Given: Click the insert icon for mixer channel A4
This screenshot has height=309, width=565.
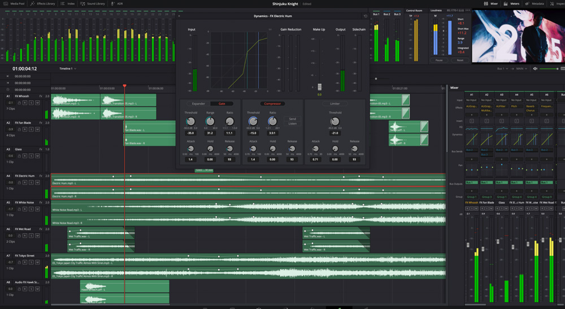Looking at the screenshot, I should 516,121.
